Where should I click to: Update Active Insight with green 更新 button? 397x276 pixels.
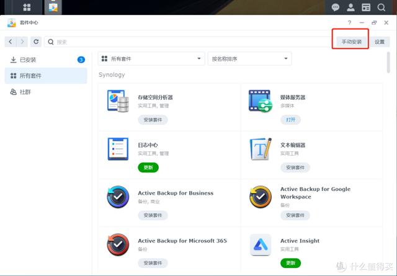pyautogui.click(x=290, y=263)
